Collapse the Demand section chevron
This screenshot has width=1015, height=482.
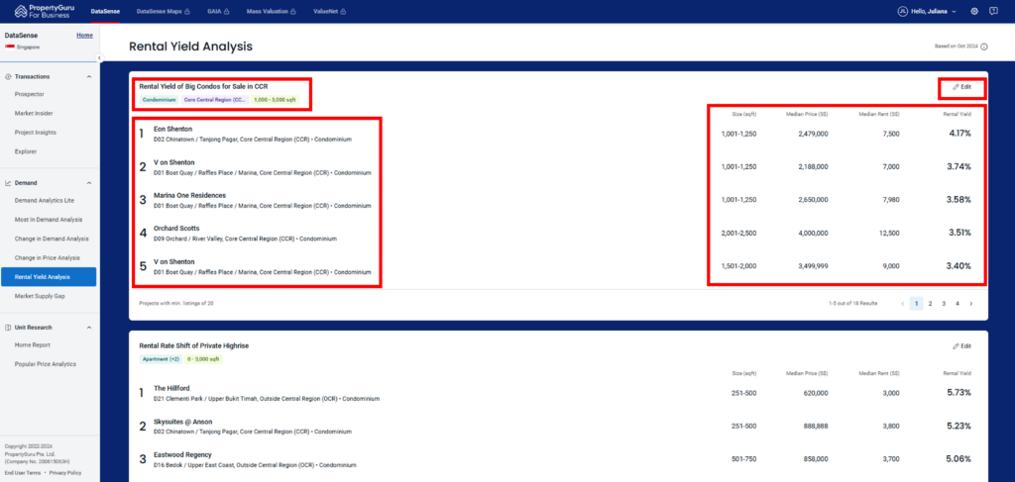coord(89,183)
